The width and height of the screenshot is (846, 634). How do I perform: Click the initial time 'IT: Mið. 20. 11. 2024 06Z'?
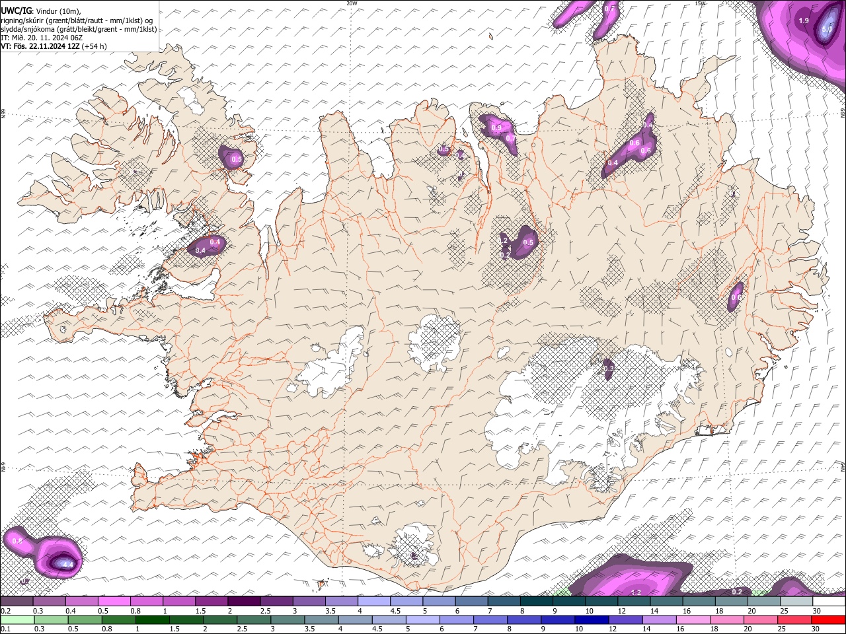pos(42,38)
